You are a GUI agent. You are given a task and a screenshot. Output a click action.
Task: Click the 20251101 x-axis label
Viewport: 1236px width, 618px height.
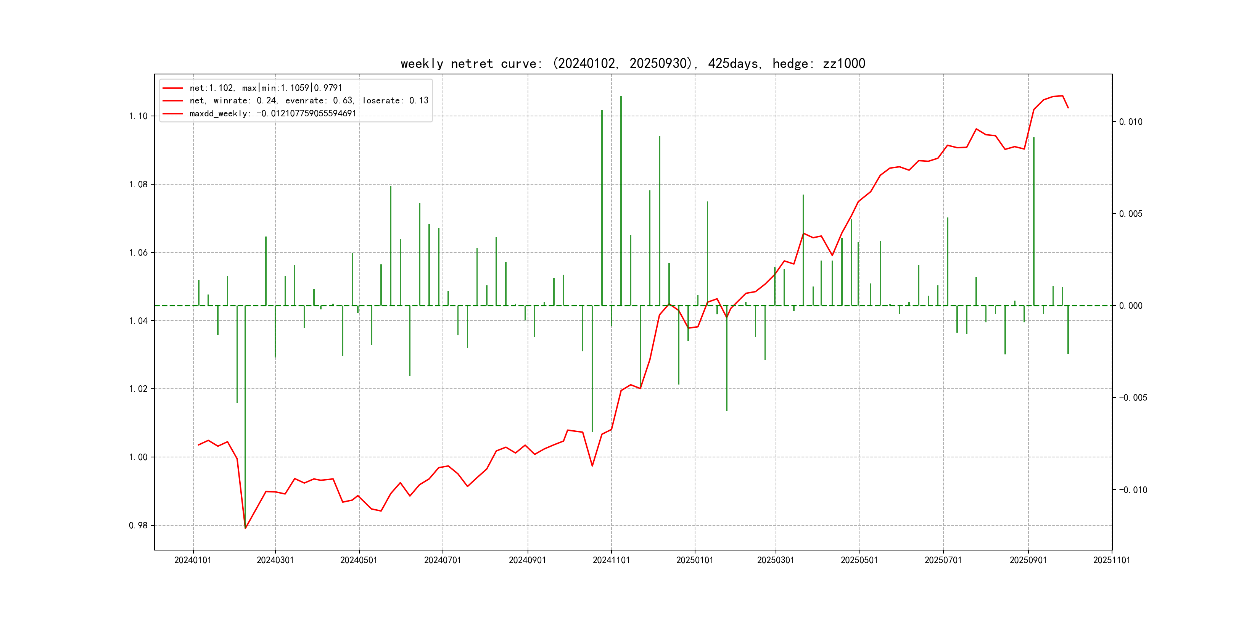point(1111,560)
